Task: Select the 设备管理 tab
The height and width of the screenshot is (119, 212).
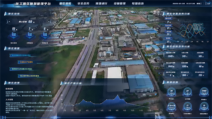Action: (x=120, y=3)
